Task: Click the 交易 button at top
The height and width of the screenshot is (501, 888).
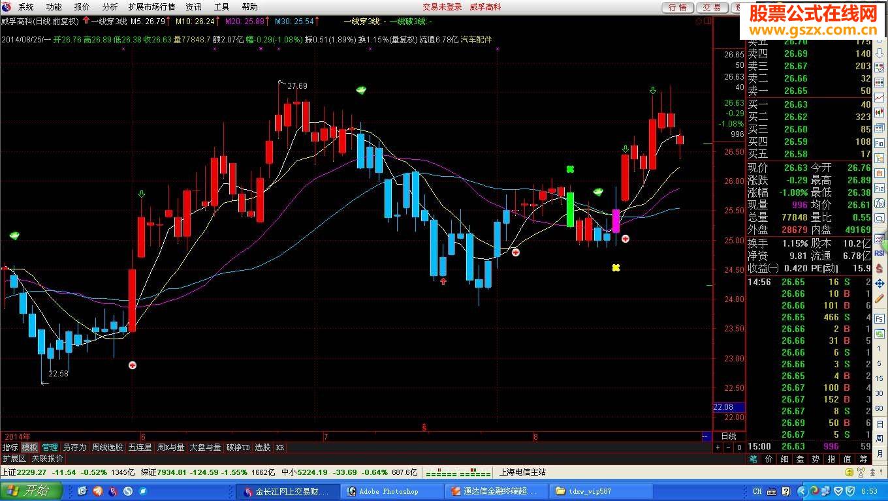Action: pos(712,7)
